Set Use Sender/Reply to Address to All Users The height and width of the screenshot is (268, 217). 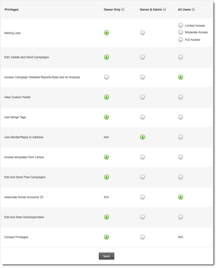tap(181, 137)
